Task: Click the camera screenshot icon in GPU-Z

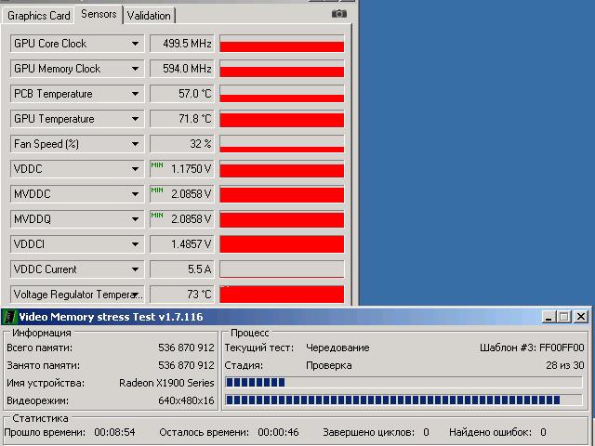Action: [x=338, y=14]
